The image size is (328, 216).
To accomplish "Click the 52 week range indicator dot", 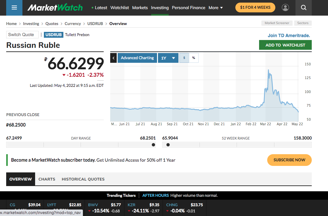I will coord(168,145).
